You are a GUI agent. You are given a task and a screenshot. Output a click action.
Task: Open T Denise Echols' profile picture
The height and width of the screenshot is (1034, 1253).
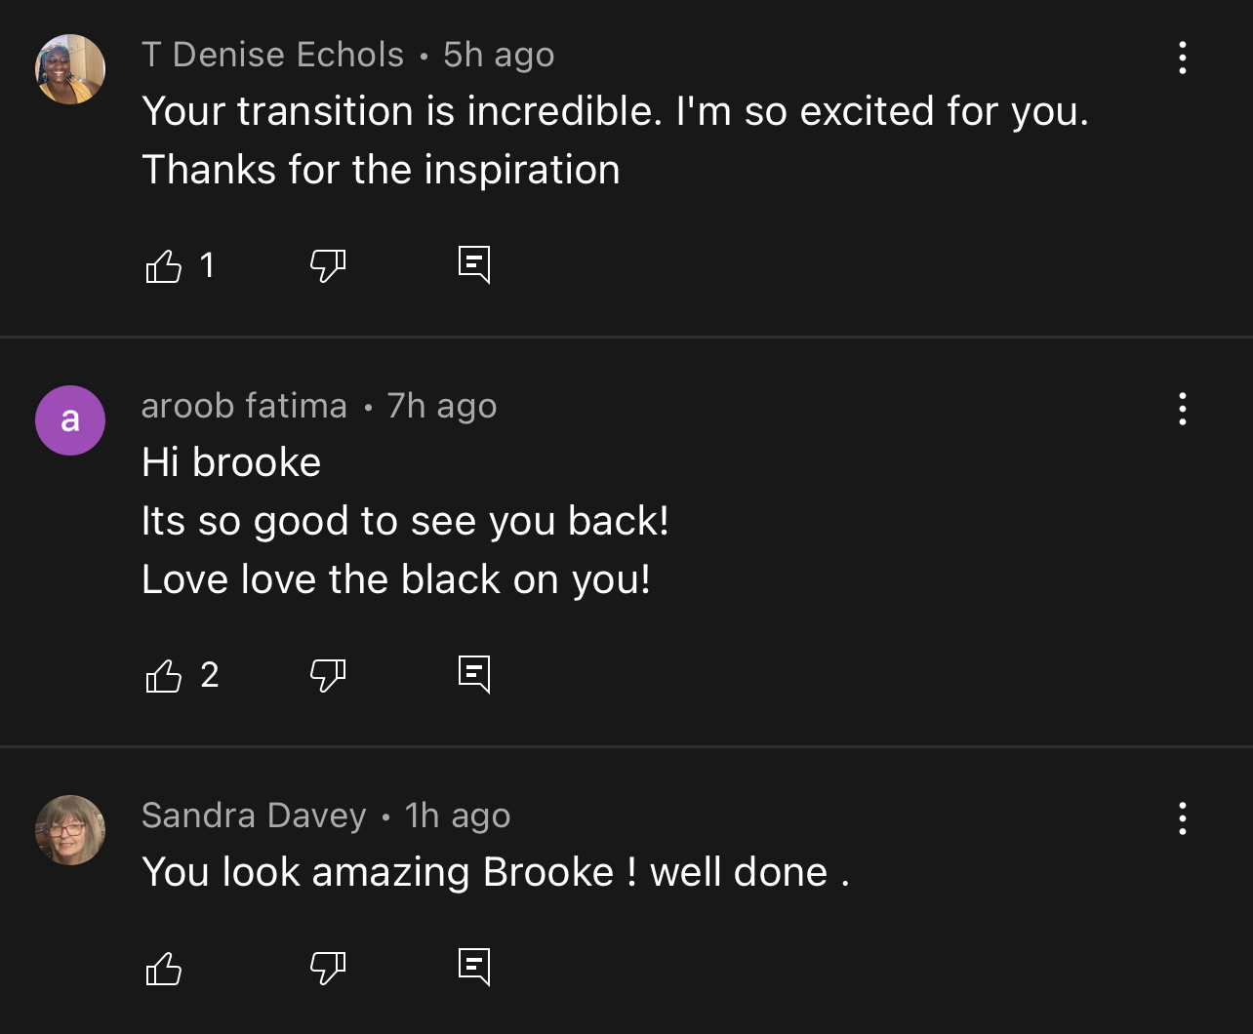coord(70,69)
